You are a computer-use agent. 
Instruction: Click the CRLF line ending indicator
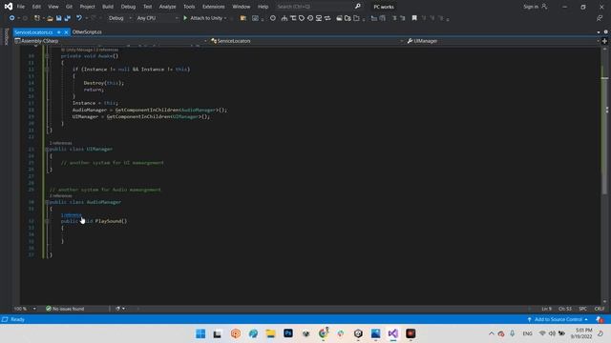click(x=600, y=309)
